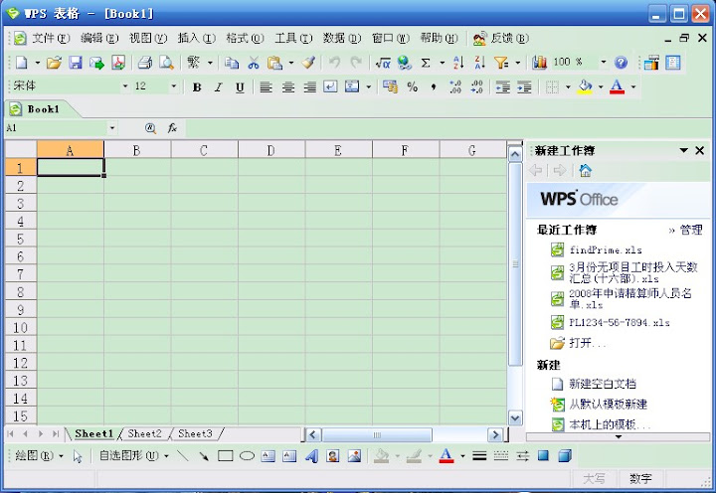Viewport: 716px width, 493px height.
Task: Toggle the AutoFilter funnel
Action: coord(501,63)
